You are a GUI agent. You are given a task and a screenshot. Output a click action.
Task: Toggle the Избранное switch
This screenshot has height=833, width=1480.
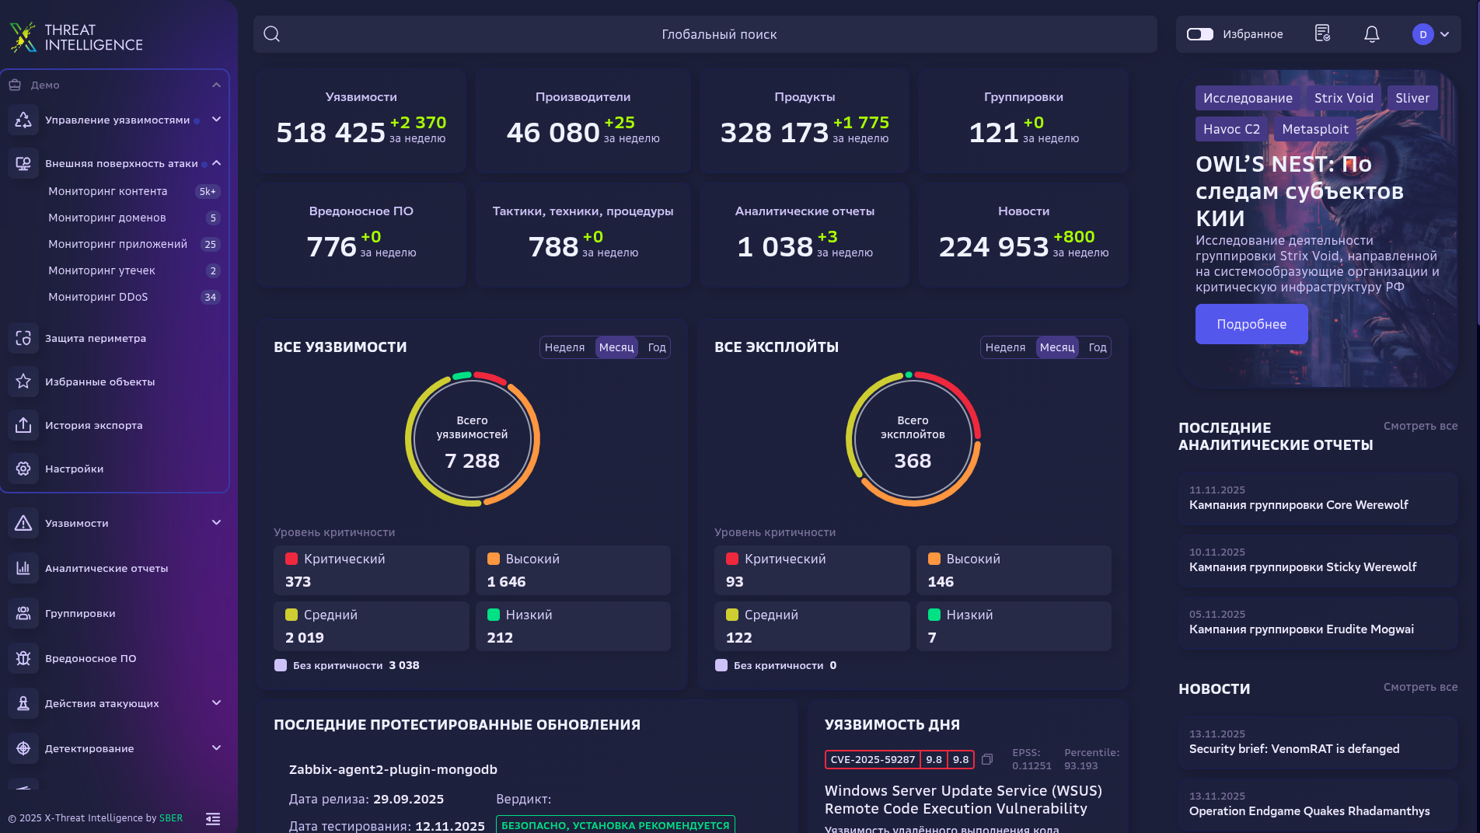tap(1199, 34)
